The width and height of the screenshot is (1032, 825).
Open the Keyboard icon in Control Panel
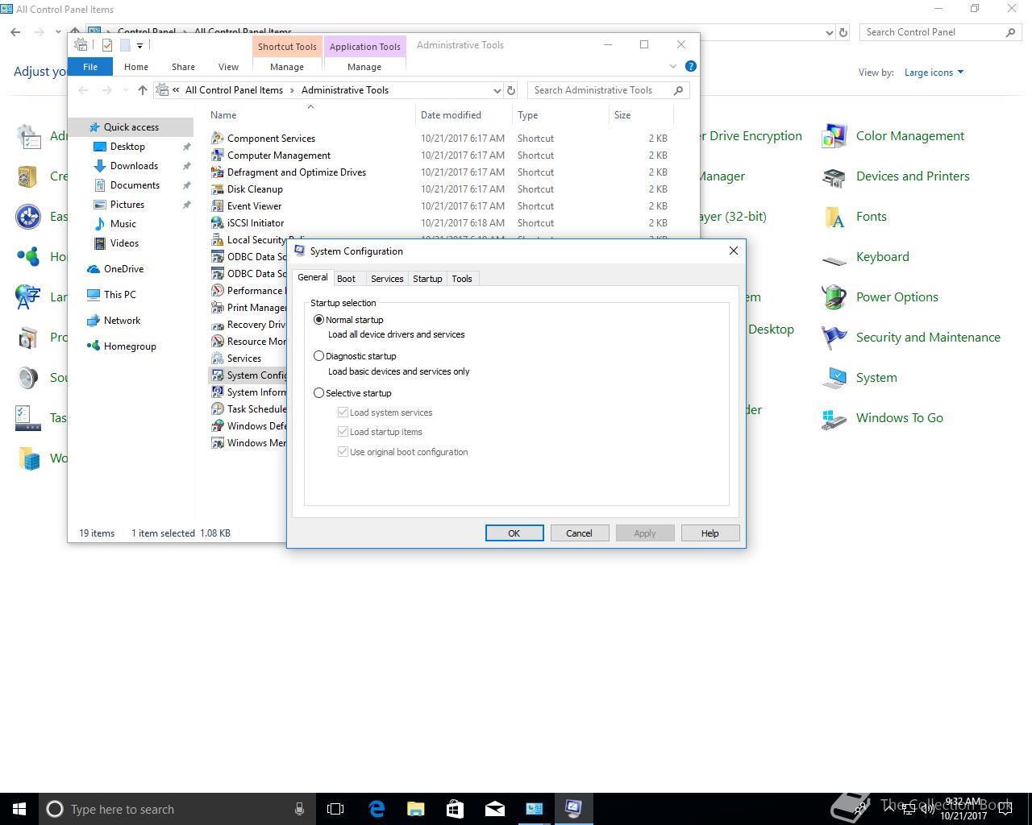tap(834, 259)
